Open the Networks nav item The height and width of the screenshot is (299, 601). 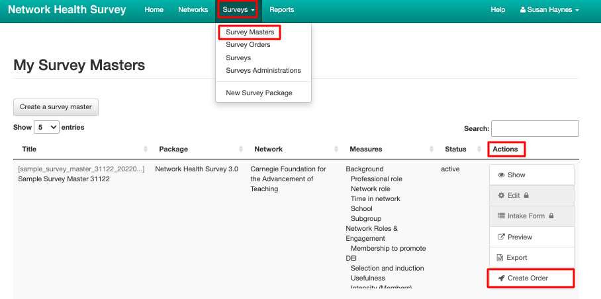[193, 10]
